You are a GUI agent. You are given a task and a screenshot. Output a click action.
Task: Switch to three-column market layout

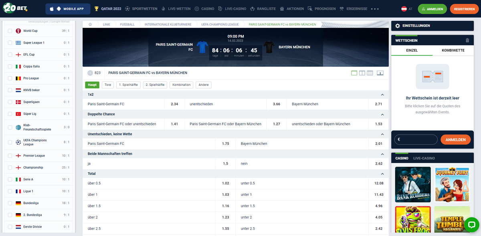pos(370,73)
